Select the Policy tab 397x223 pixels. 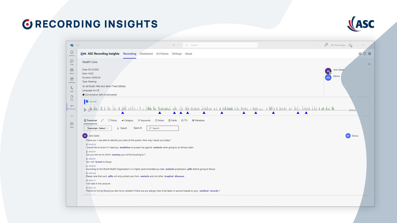[x=112, y=120]
